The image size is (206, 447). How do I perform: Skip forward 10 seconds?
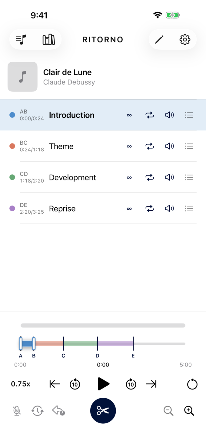point(131,384)
